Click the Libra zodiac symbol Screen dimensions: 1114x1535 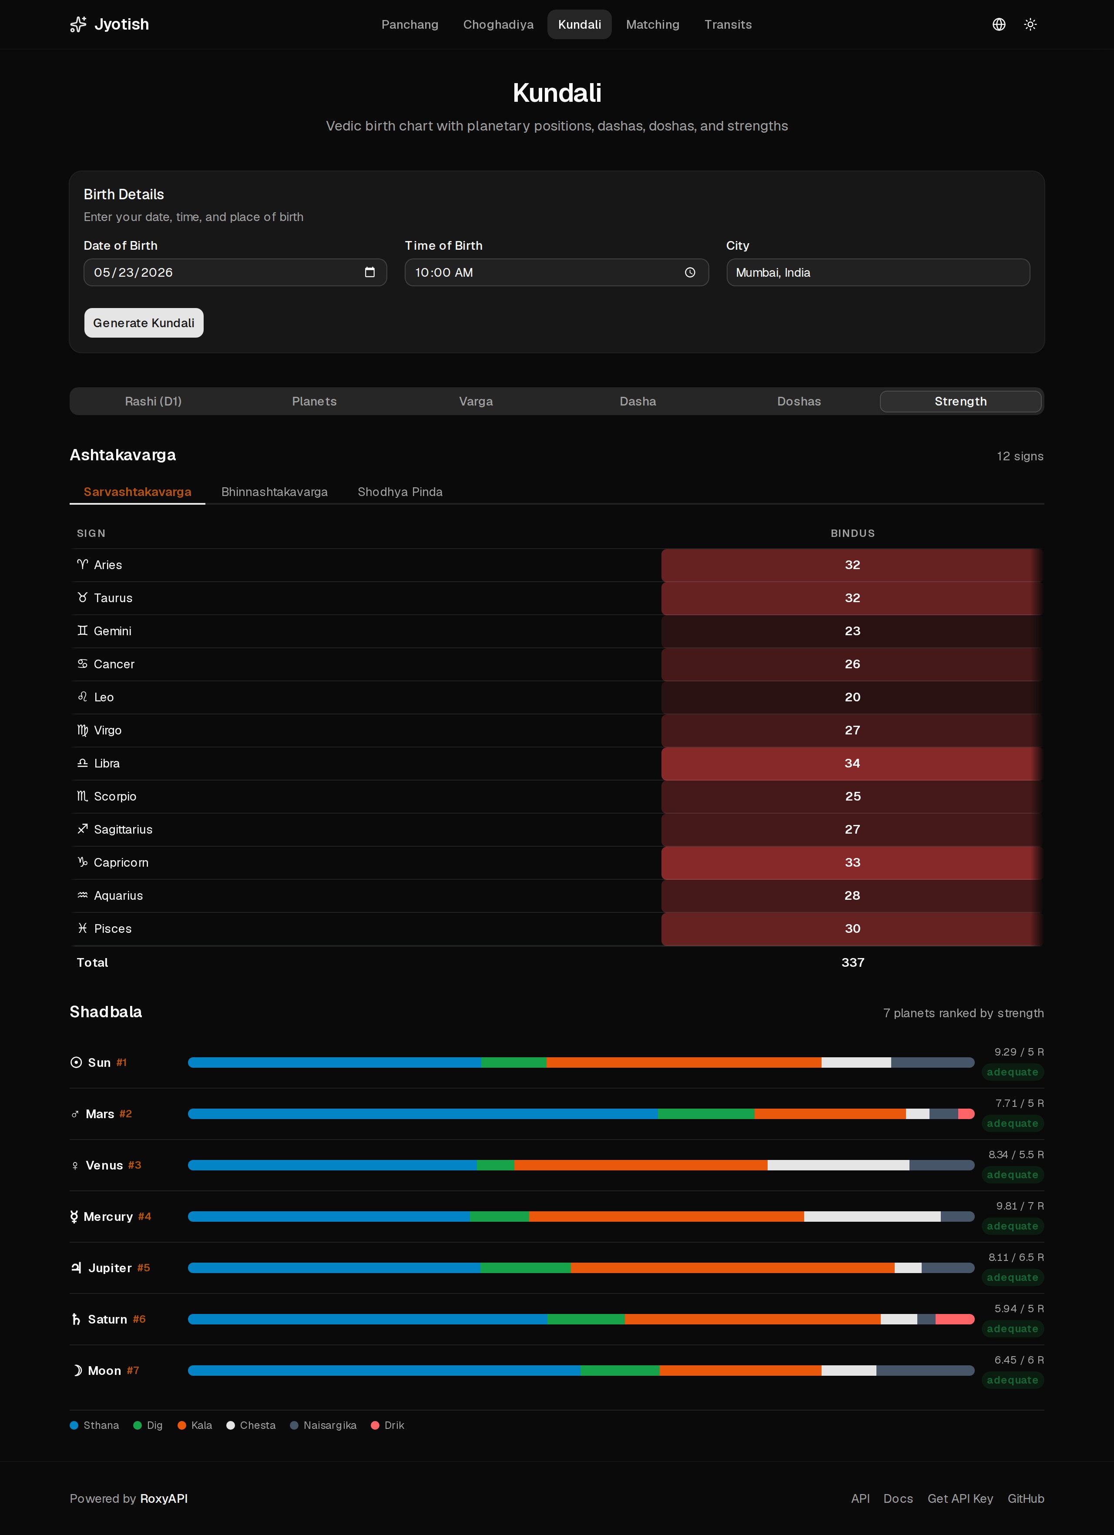coord(83,763)
